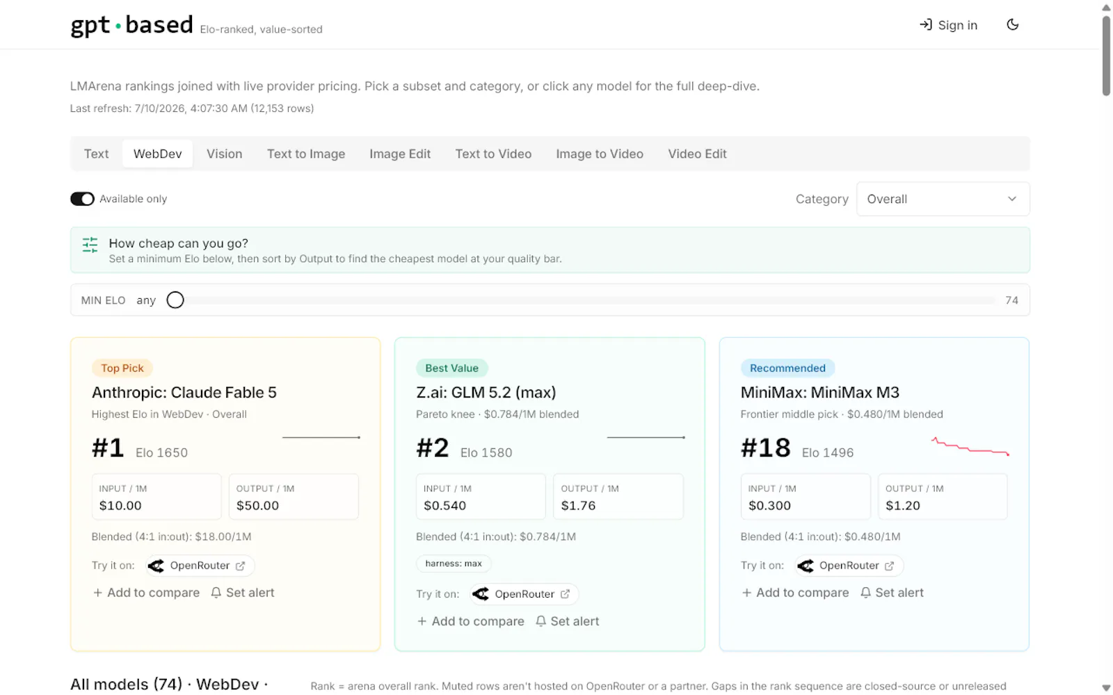Click the Min Elo slider handle
The height and width of the screenshot is (695, 1113).
(175, 300)
